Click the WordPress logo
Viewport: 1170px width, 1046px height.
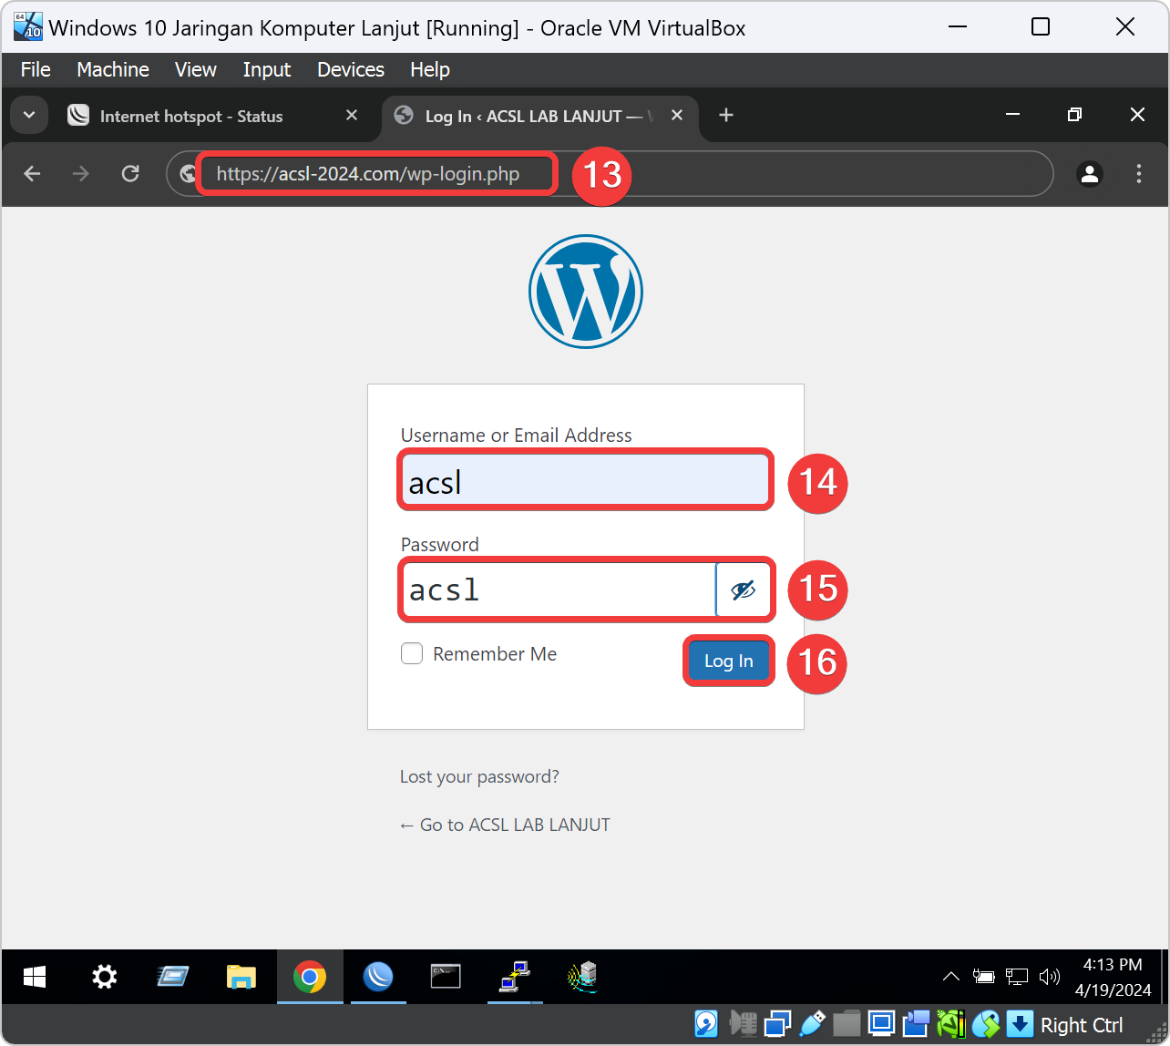(586, 292)
